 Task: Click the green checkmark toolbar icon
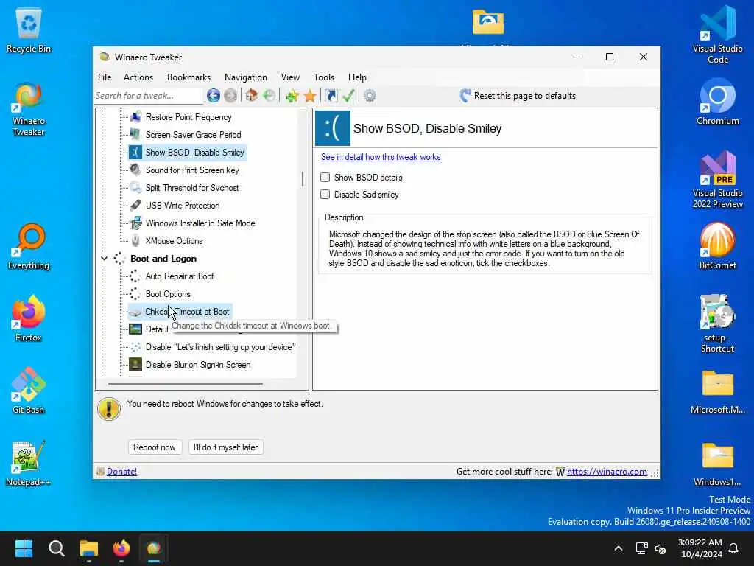pos(348,96)
